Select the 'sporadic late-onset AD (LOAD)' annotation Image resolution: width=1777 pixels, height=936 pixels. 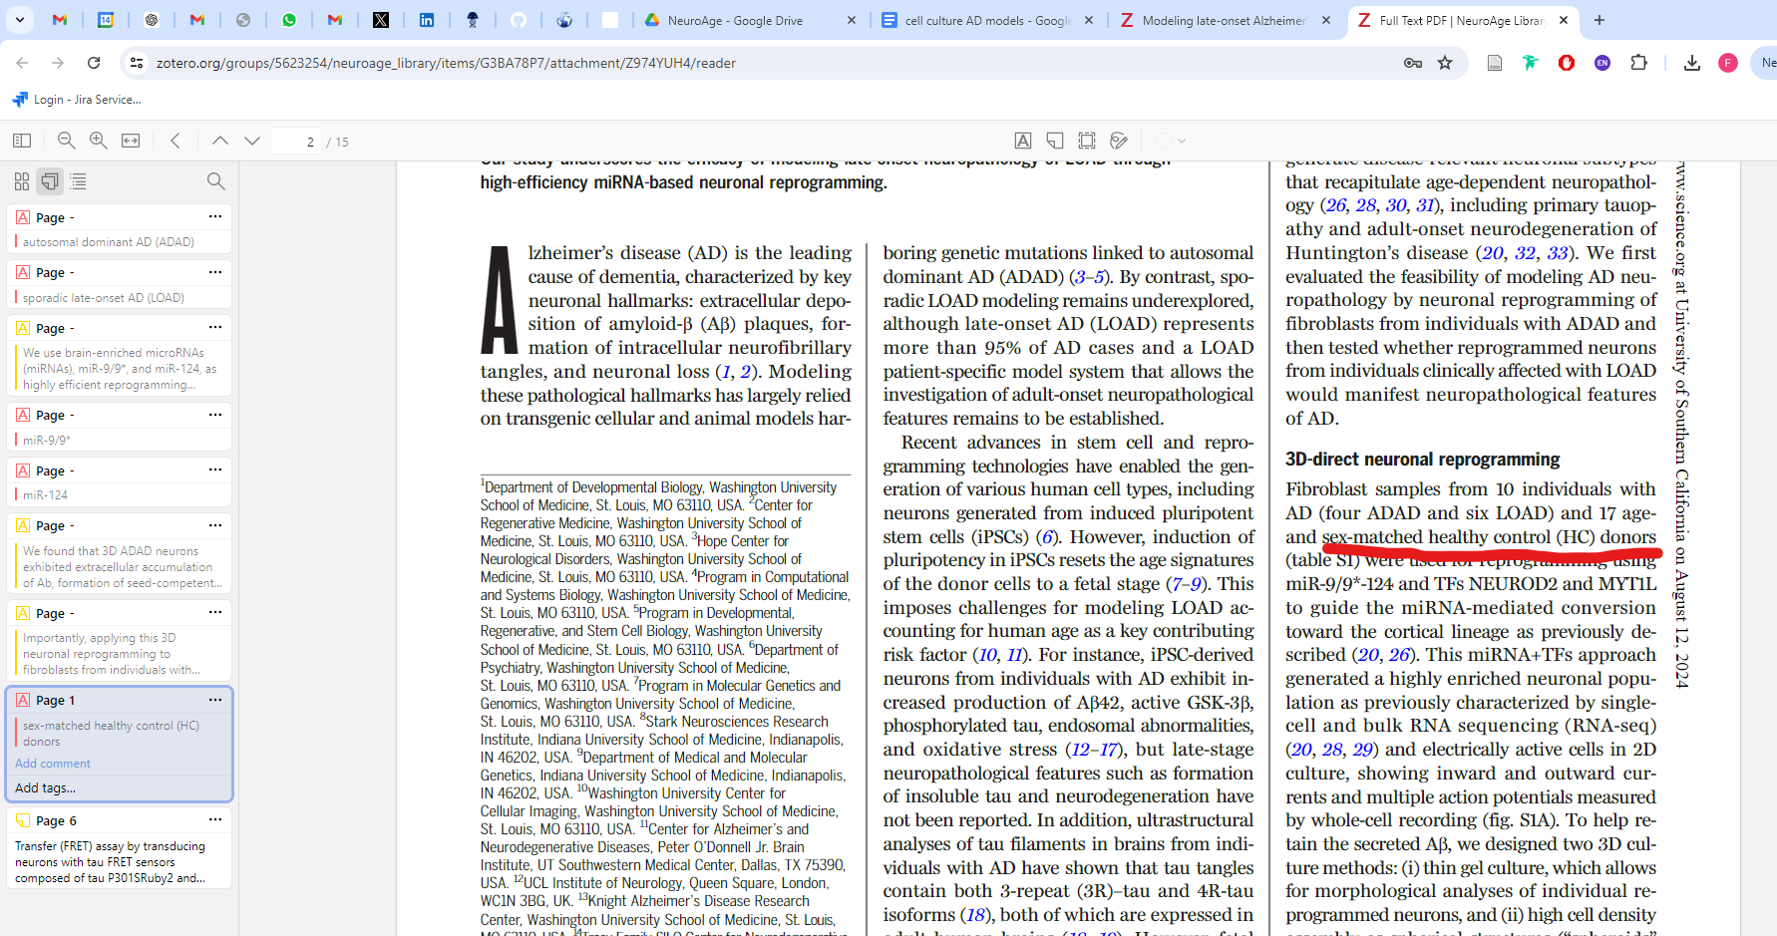tap(104, 298)
